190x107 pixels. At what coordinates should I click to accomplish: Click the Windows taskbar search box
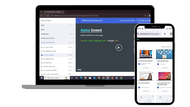click(57, 78)
